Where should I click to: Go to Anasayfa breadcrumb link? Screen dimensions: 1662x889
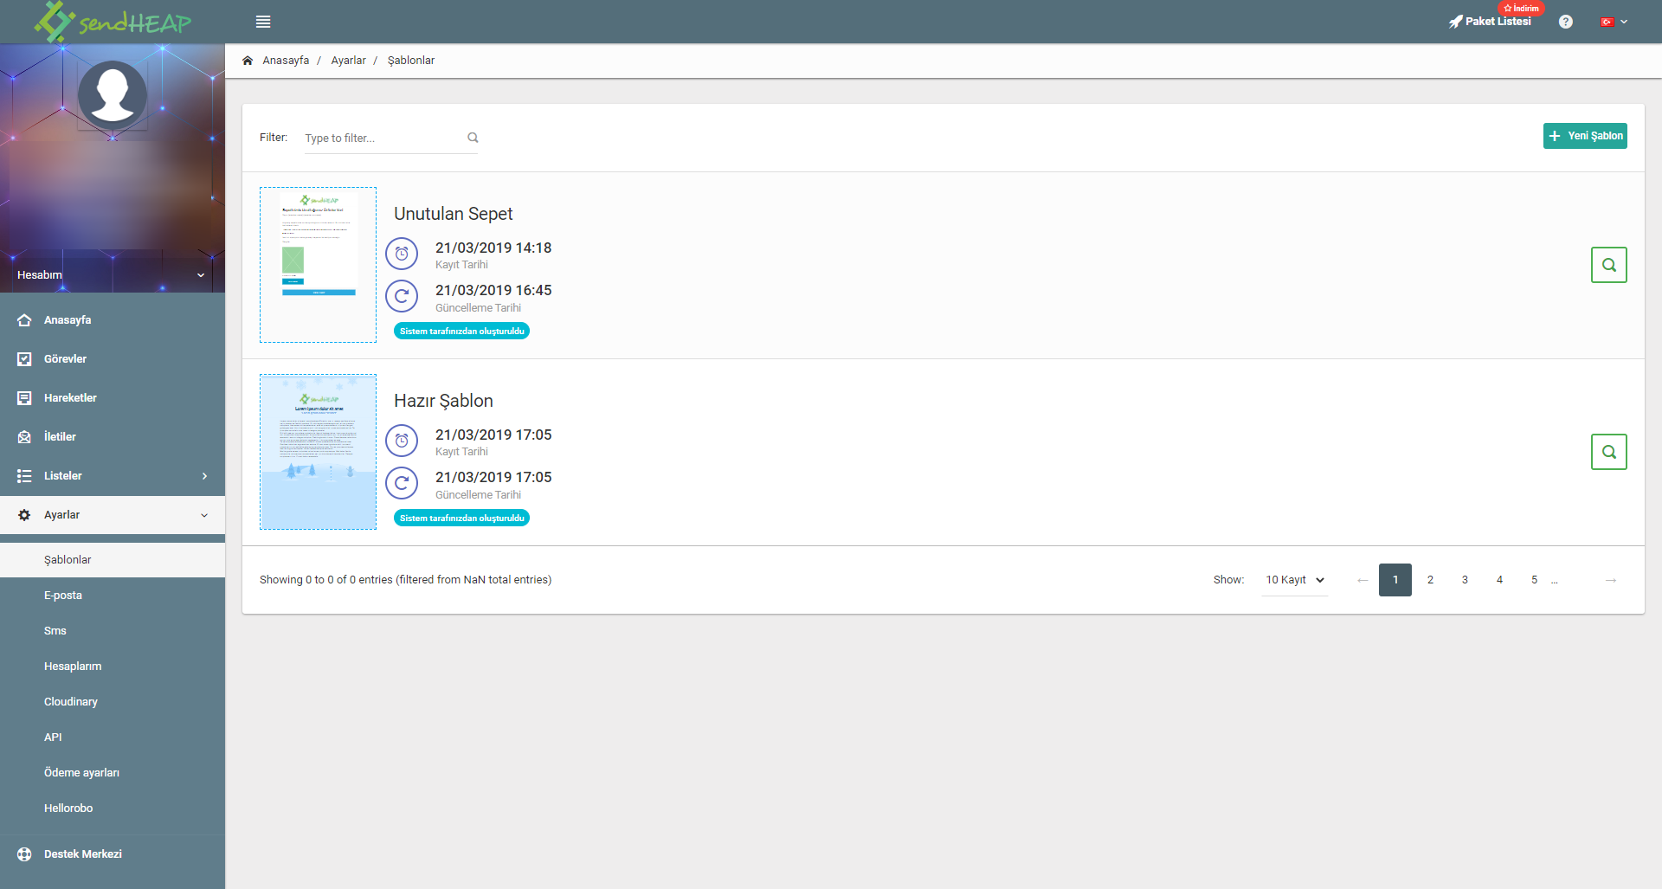[x=286, y=61]
